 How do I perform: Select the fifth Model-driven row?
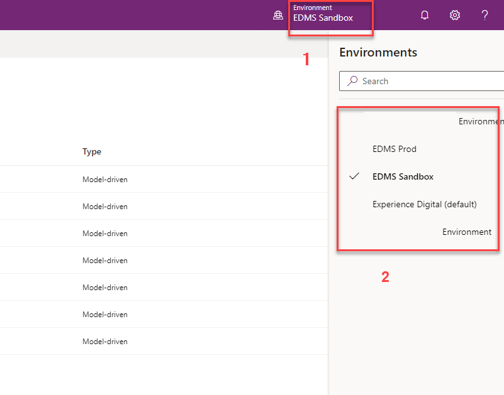click(104, 288)
